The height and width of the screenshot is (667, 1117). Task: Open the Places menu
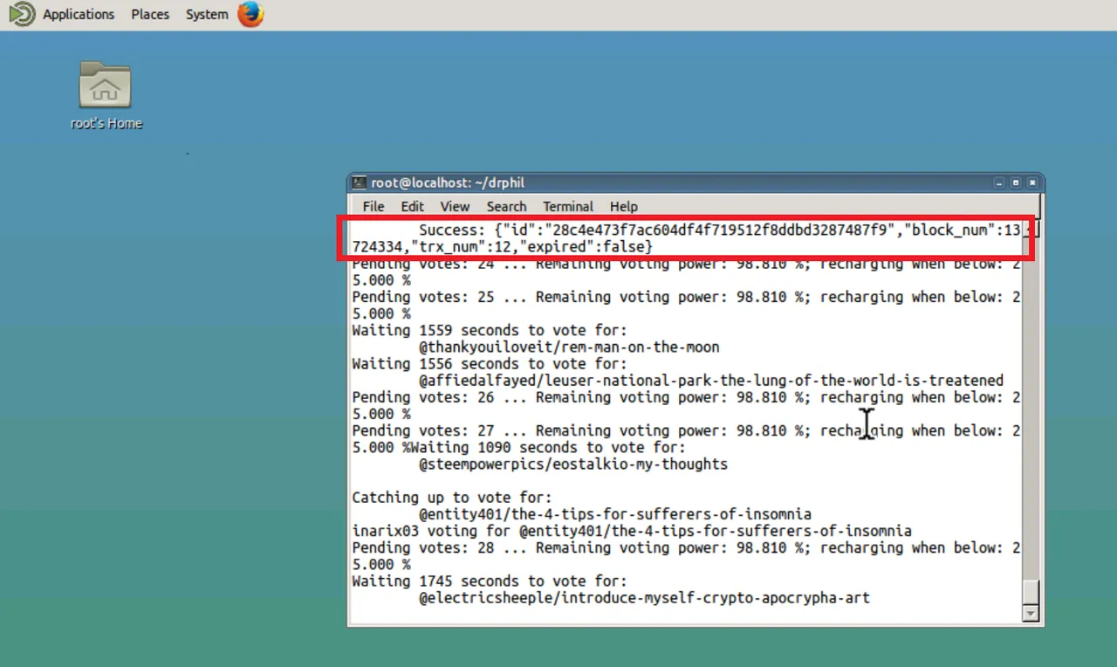pyautogui.click(x=150, y=14)
